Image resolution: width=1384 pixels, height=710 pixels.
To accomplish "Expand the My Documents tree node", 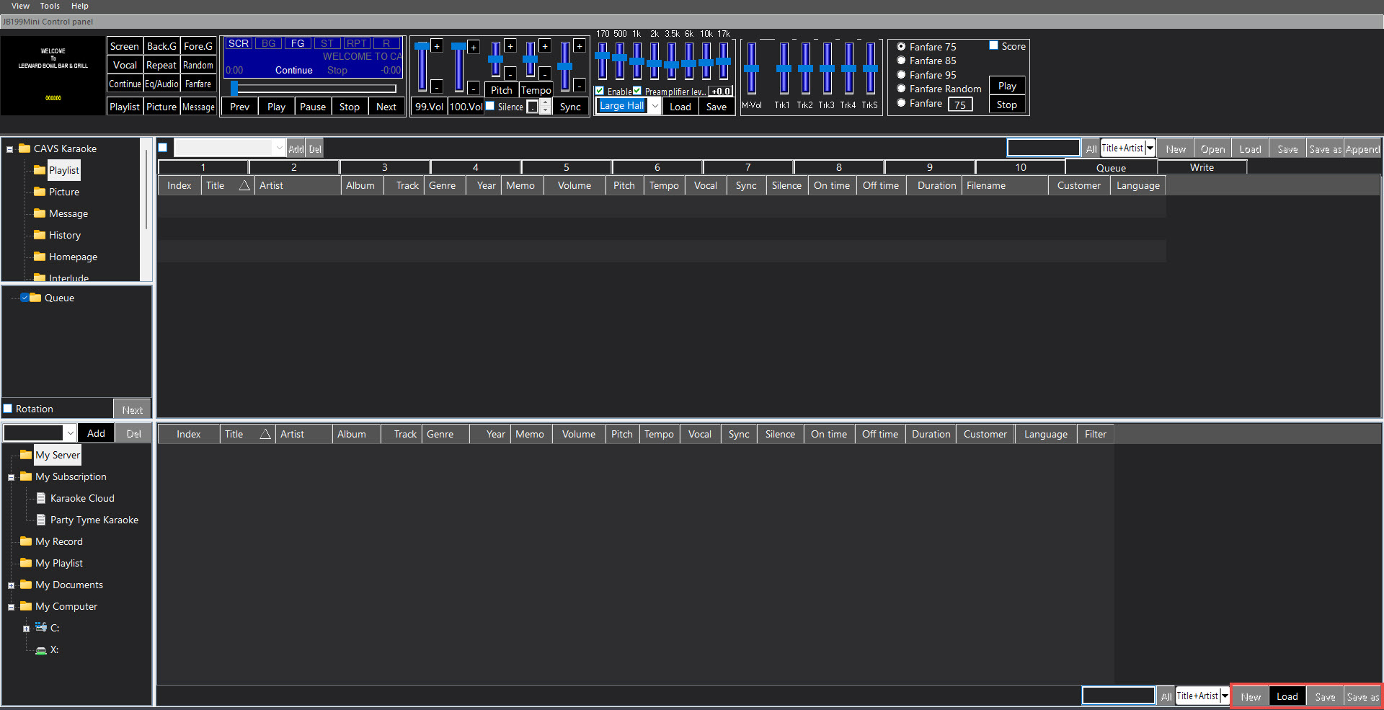I will tap(11, 585).
